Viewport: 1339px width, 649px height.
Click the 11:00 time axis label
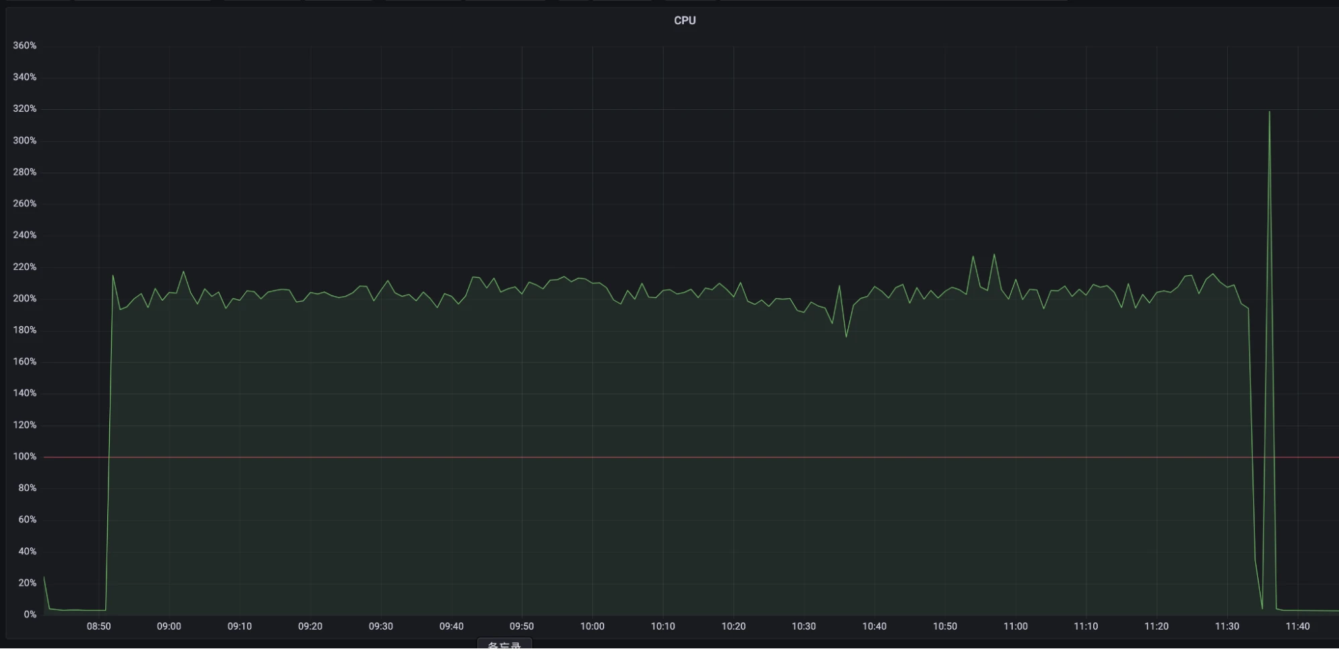click(x=1015, y=626)
